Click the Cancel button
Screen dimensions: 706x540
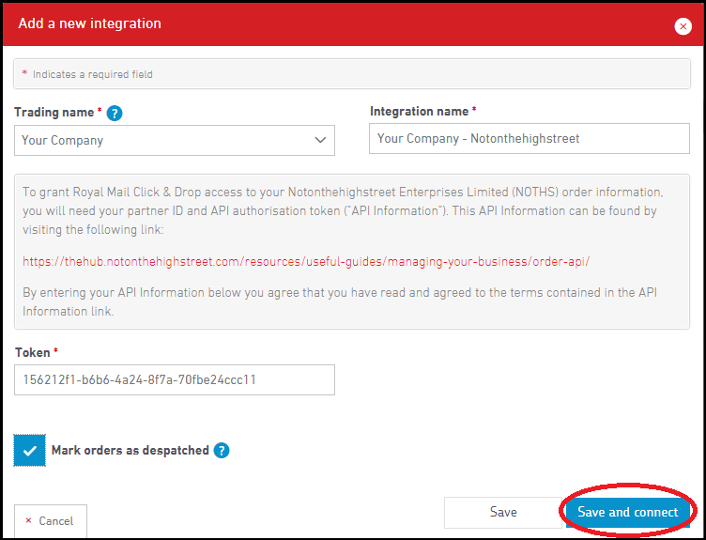tap(51, 521)
